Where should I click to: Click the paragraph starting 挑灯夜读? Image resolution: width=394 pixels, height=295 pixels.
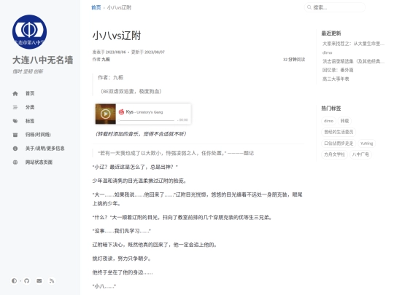(122, 259)
